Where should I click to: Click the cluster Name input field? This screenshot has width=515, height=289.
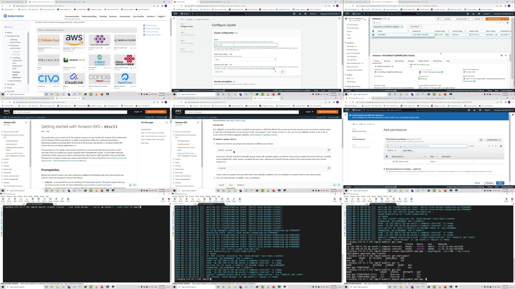(245, 45)
